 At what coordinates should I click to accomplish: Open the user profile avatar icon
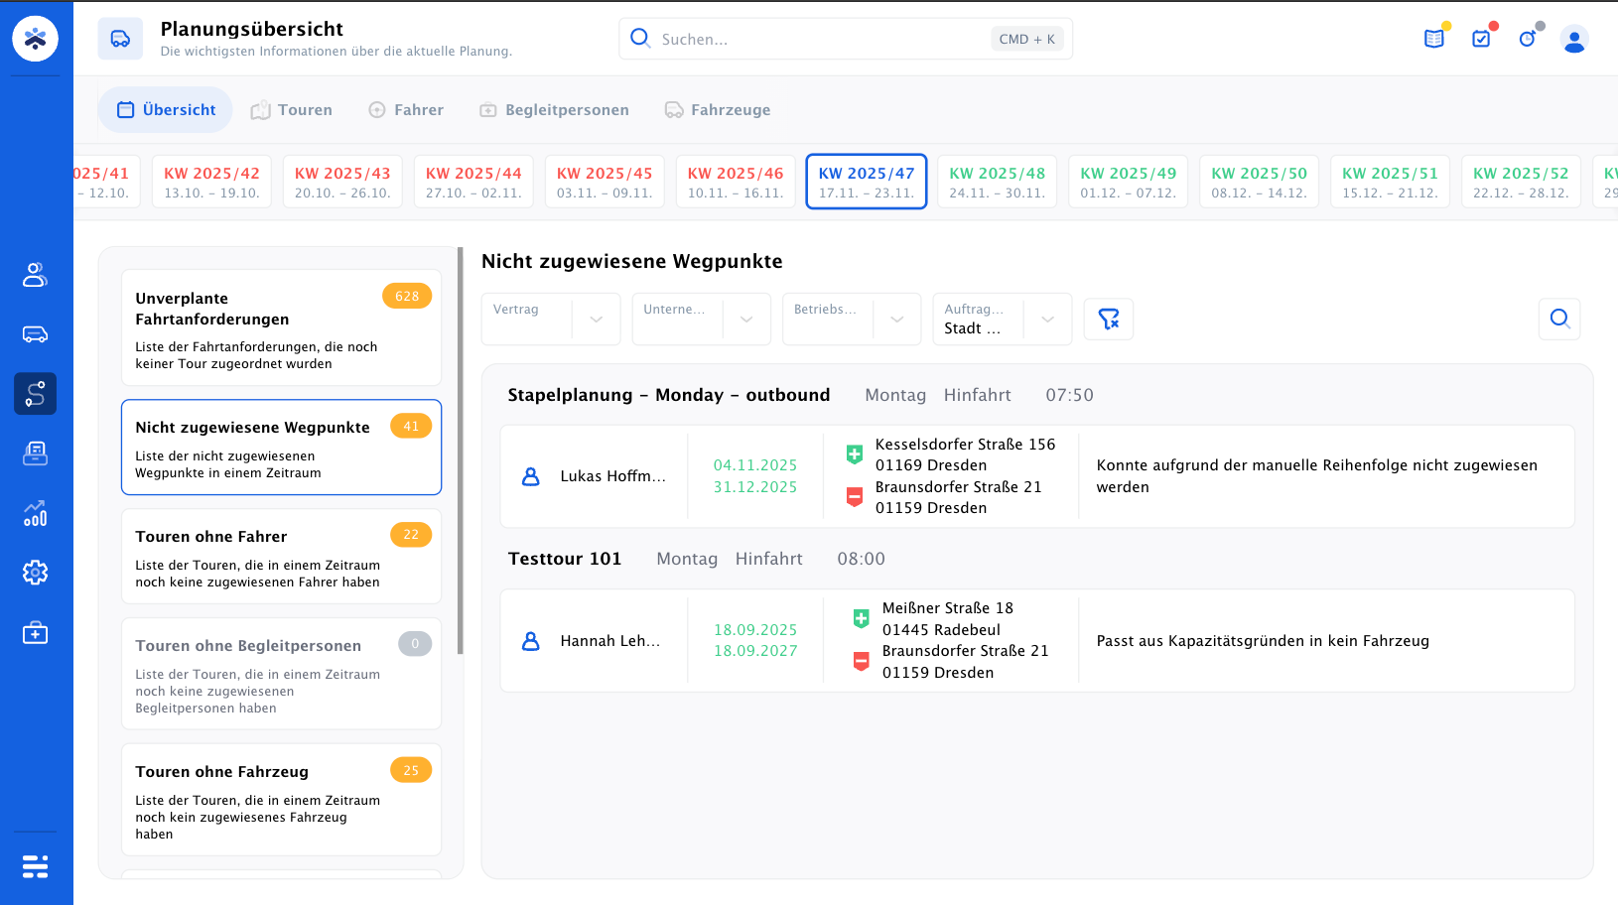coord(1574,40)
